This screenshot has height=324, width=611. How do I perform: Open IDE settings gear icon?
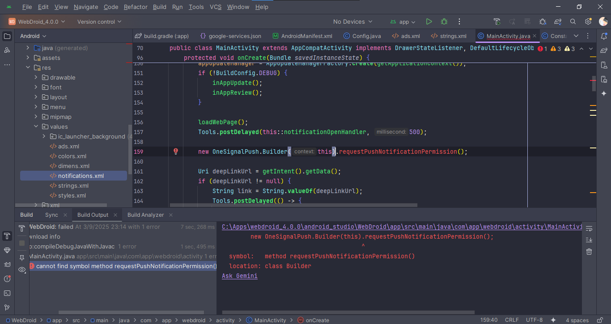[x=588, y=21]
